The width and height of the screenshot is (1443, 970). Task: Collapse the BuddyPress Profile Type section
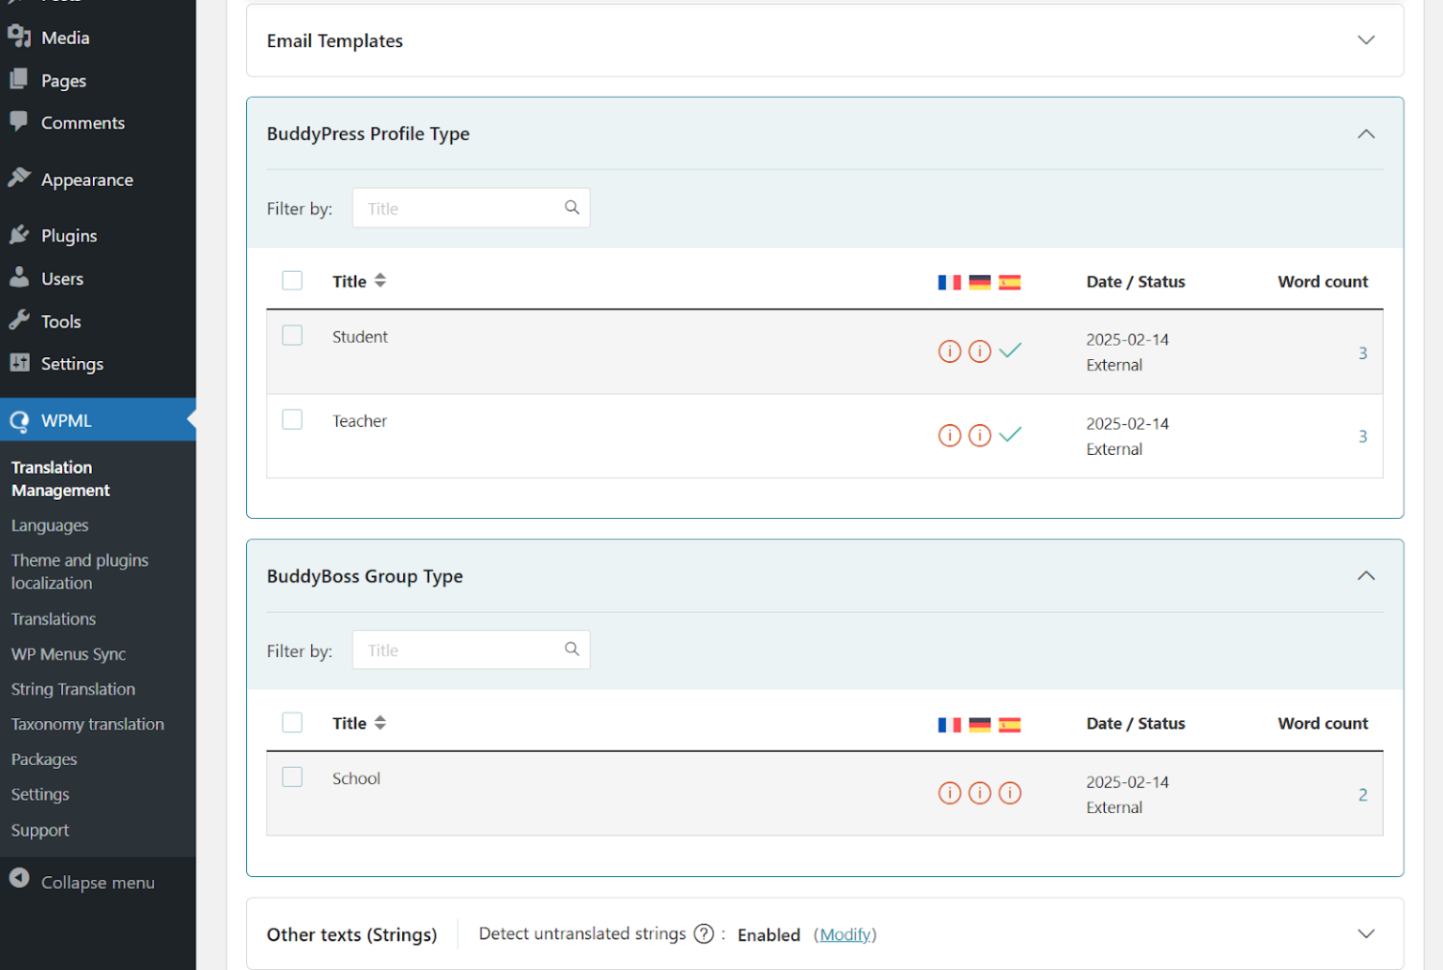(1366, 133)
